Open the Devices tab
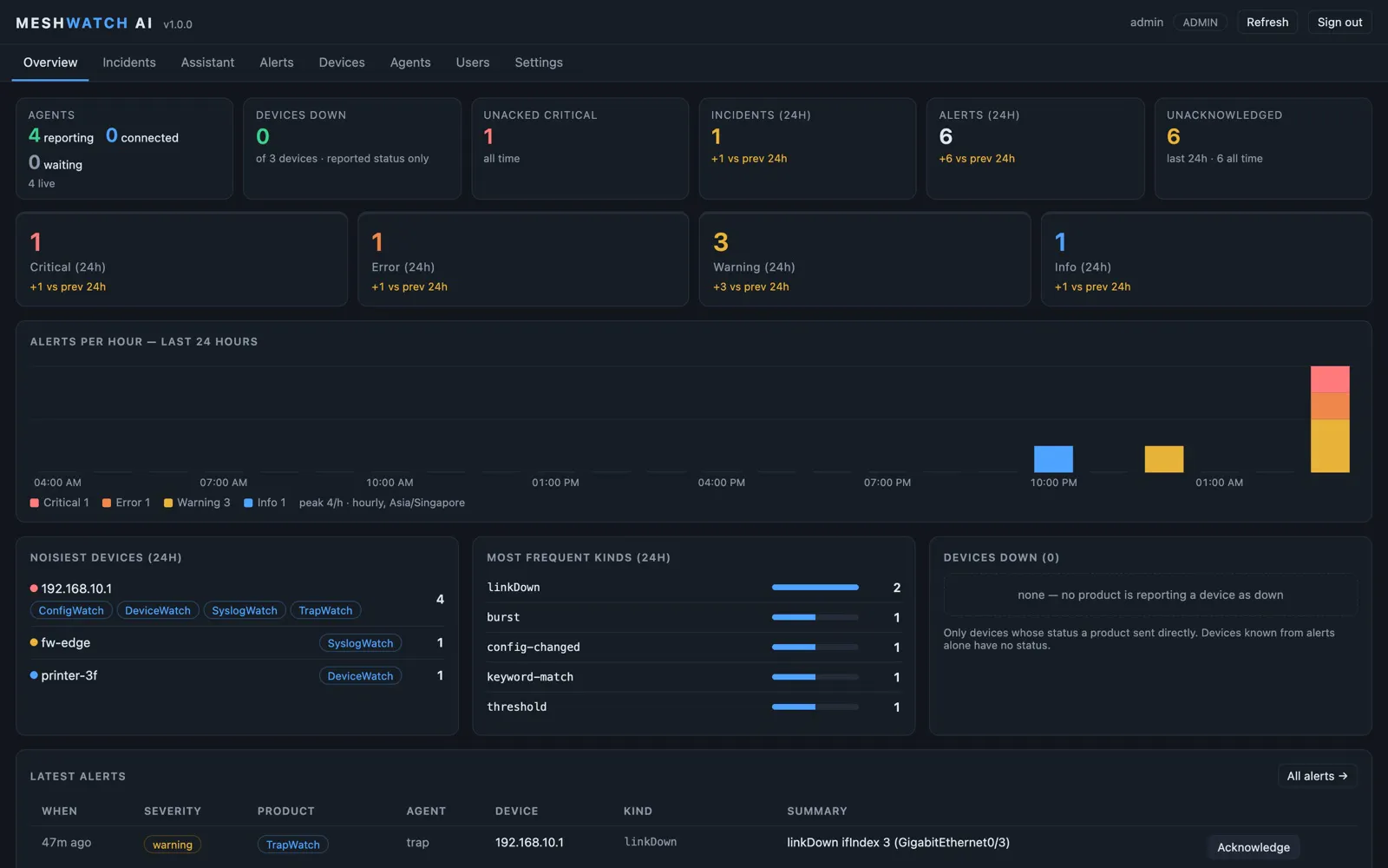1388x868 pixels. (342, 62)
